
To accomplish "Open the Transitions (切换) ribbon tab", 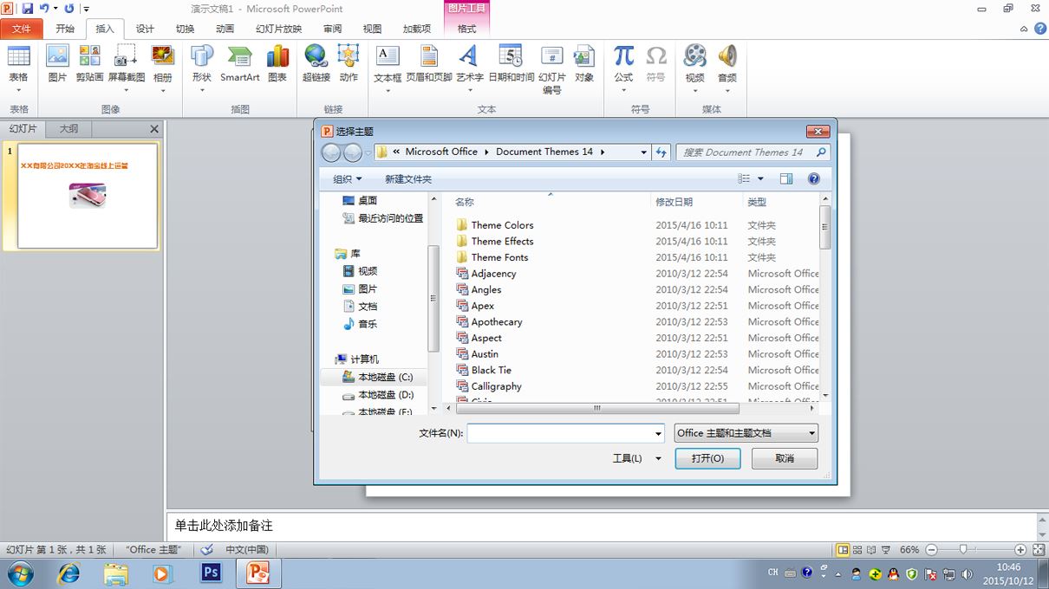I will pyautogui.click(x=185, y=29).
